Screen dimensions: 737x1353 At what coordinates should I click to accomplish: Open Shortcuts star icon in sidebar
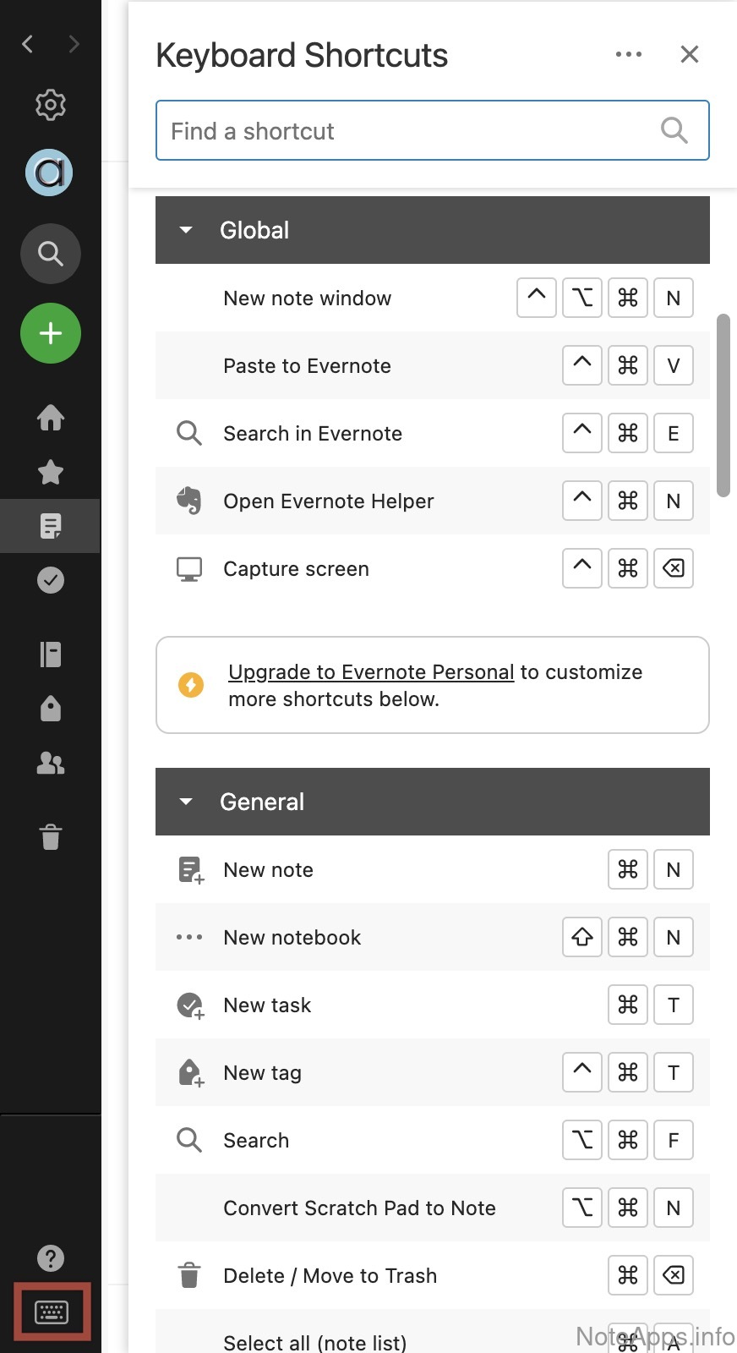(x=51, y=472)
